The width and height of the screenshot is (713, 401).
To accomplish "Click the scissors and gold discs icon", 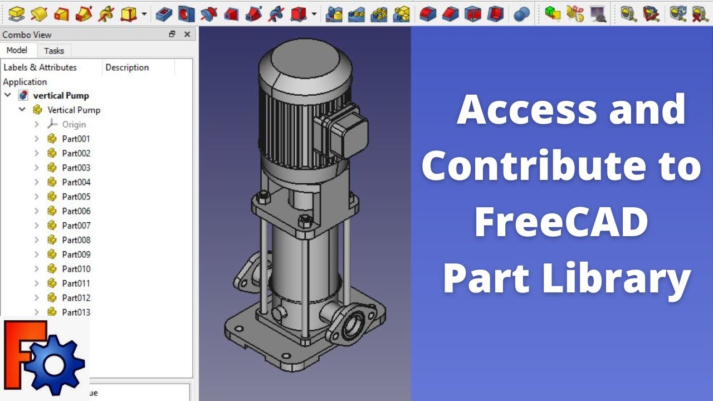I will coord(575,13).
